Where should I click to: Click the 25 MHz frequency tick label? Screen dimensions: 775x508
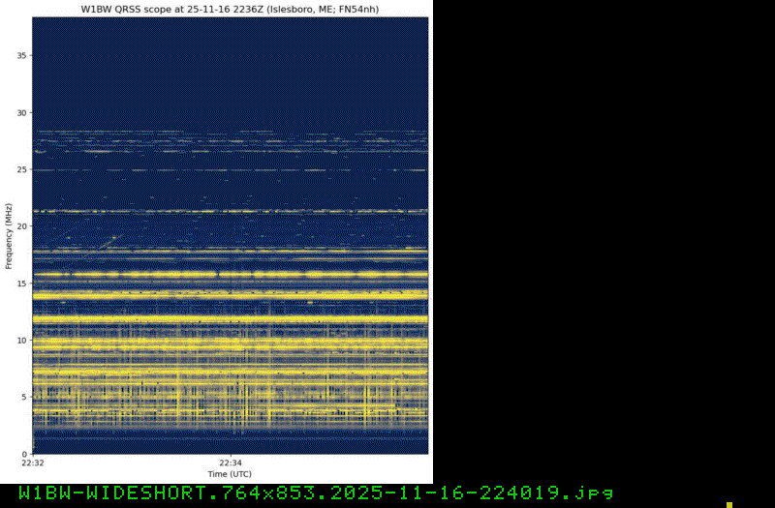[x=20, y=169]
